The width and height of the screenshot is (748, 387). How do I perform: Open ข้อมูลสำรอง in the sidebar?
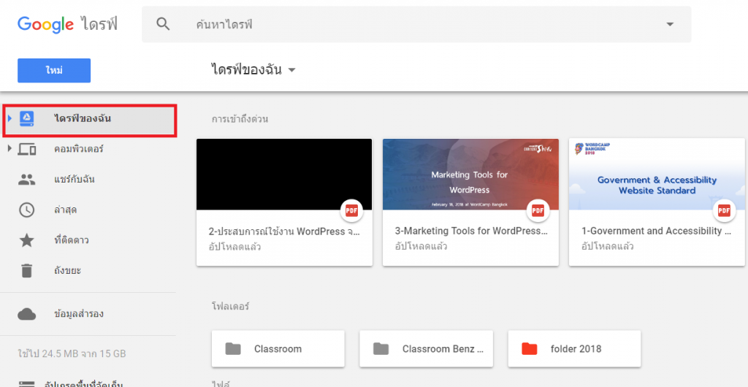click(79, 314)
